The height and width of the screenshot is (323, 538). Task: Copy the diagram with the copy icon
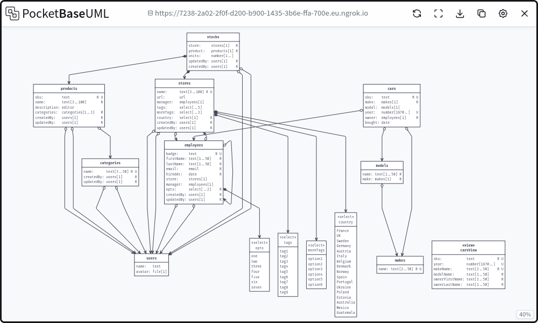click(482, 13)
